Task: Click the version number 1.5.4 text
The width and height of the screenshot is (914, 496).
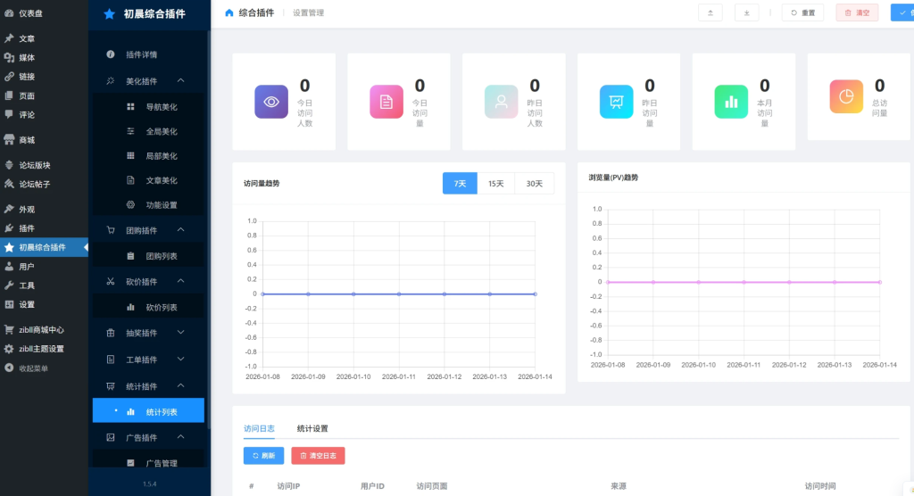Action: point(150,484)
